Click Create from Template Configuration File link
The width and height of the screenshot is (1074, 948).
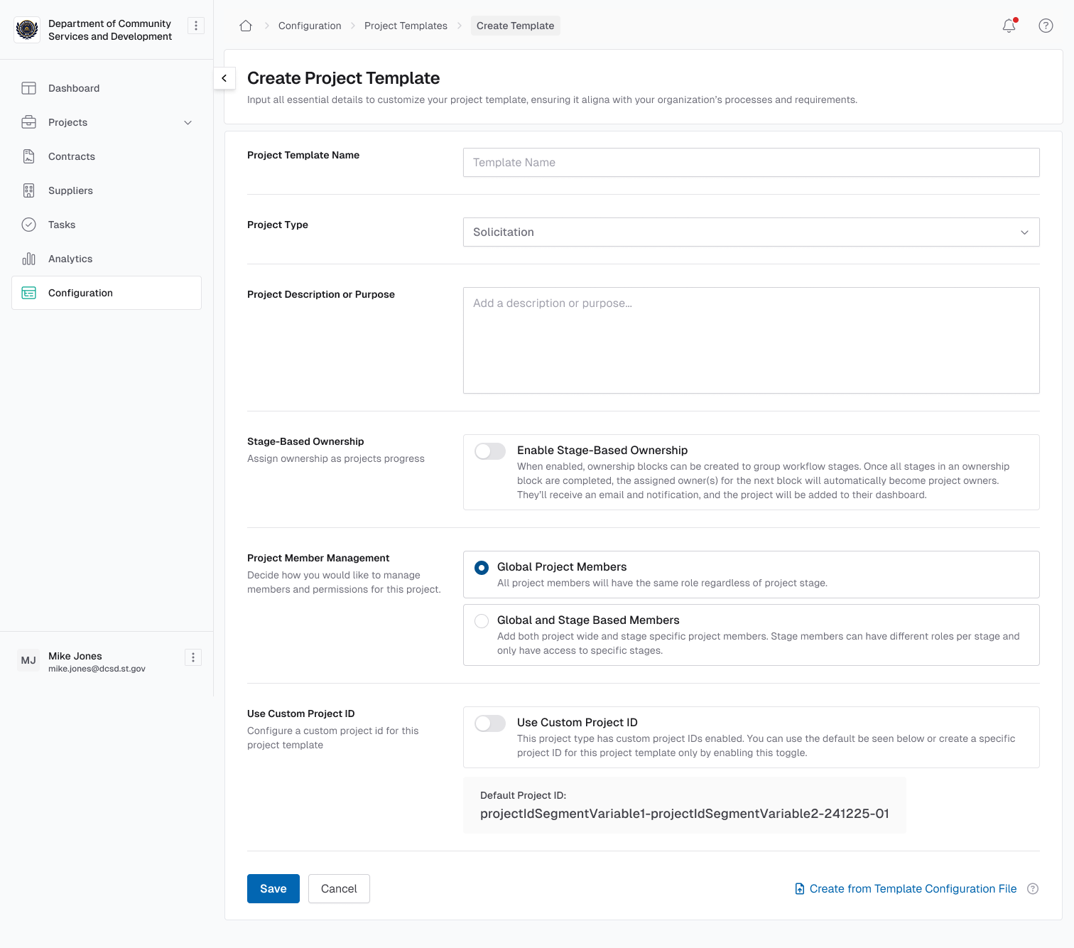[x=912, y=889]
